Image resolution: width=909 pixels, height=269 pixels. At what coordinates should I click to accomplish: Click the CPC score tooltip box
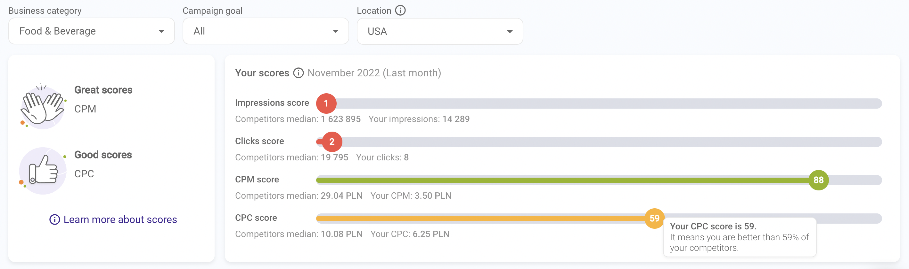tap(739, 237)
